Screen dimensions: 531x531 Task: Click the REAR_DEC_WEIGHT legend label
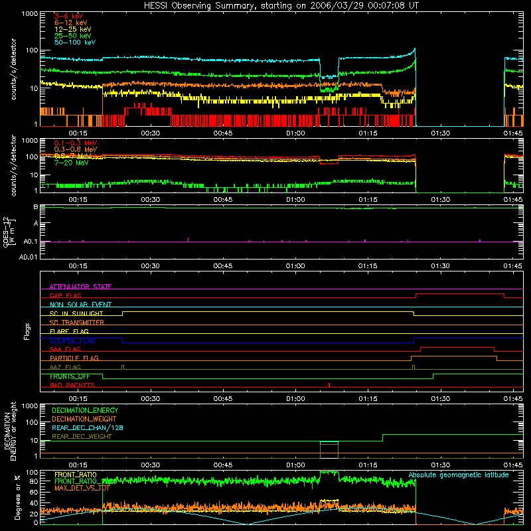pyautogui.click(x=82, y=437)
